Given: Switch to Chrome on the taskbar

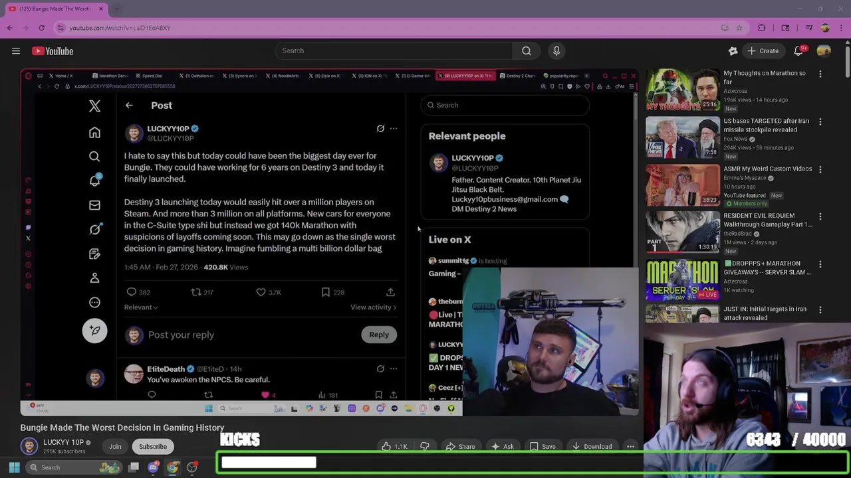Looking at the screenshot, I should pyautogui.click(x=172, y=467).
